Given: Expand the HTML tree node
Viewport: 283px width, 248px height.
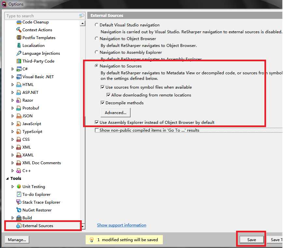Looking at the screenshot, I should coord(12,84).
